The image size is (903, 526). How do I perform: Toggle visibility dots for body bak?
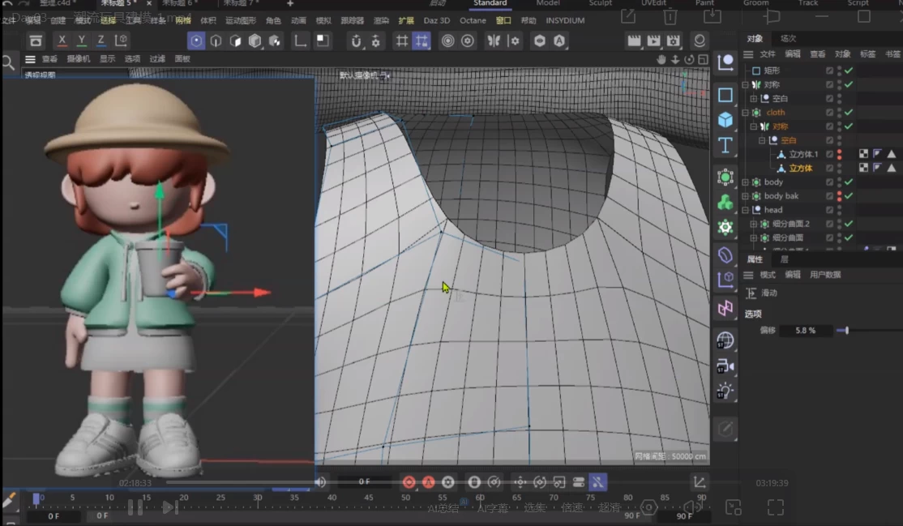[x=839, y=196]
